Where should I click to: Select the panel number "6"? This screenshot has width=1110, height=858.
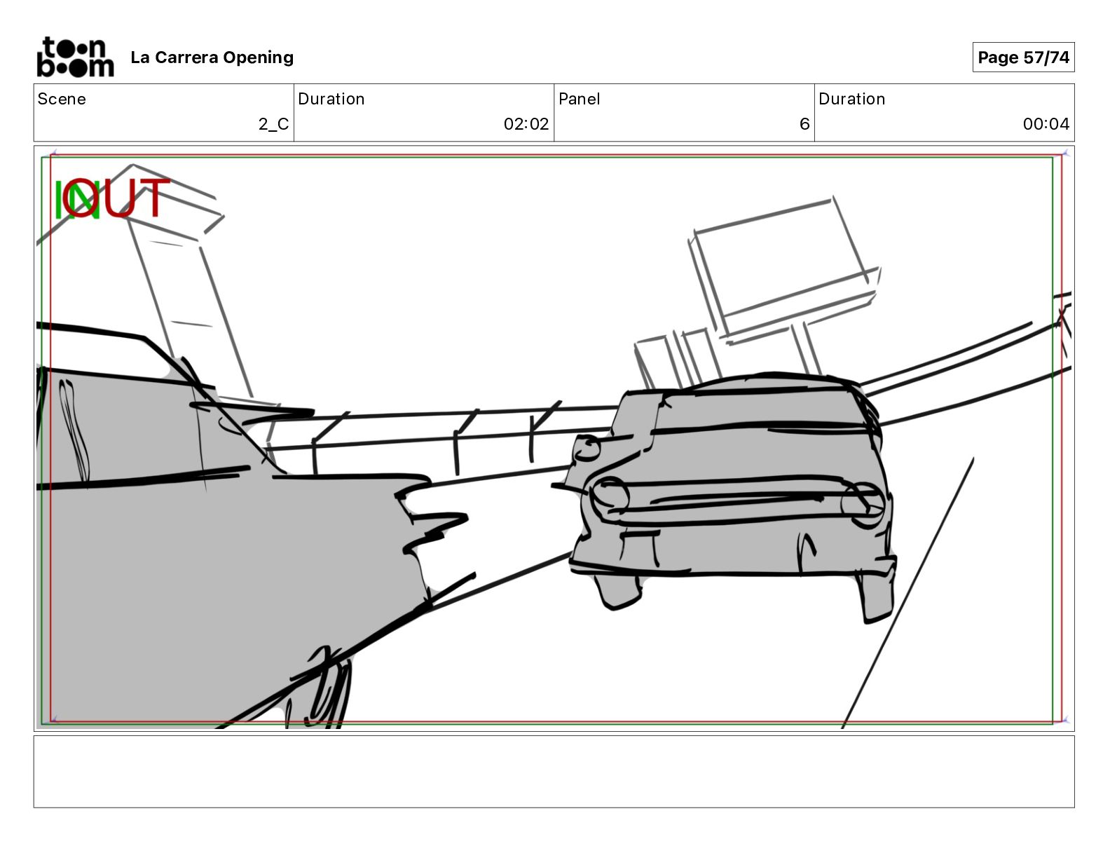pos(804,124)
